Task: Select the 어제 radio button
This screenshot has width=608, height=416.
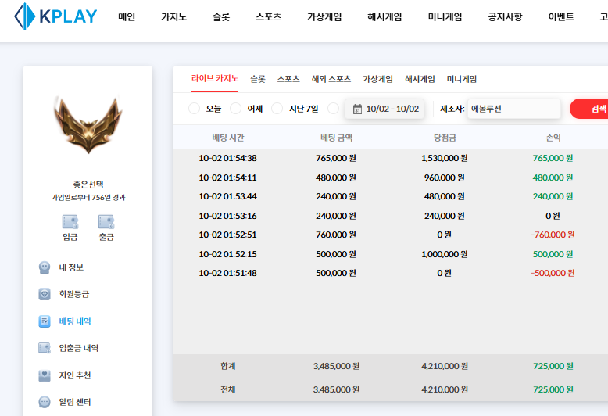Action: 235,109
